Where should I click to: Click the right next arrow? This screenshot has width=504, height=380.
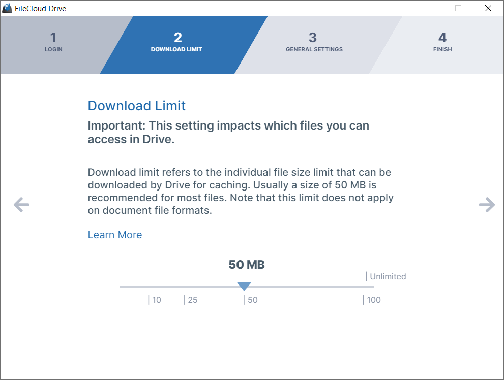click(x=487, y=205)
